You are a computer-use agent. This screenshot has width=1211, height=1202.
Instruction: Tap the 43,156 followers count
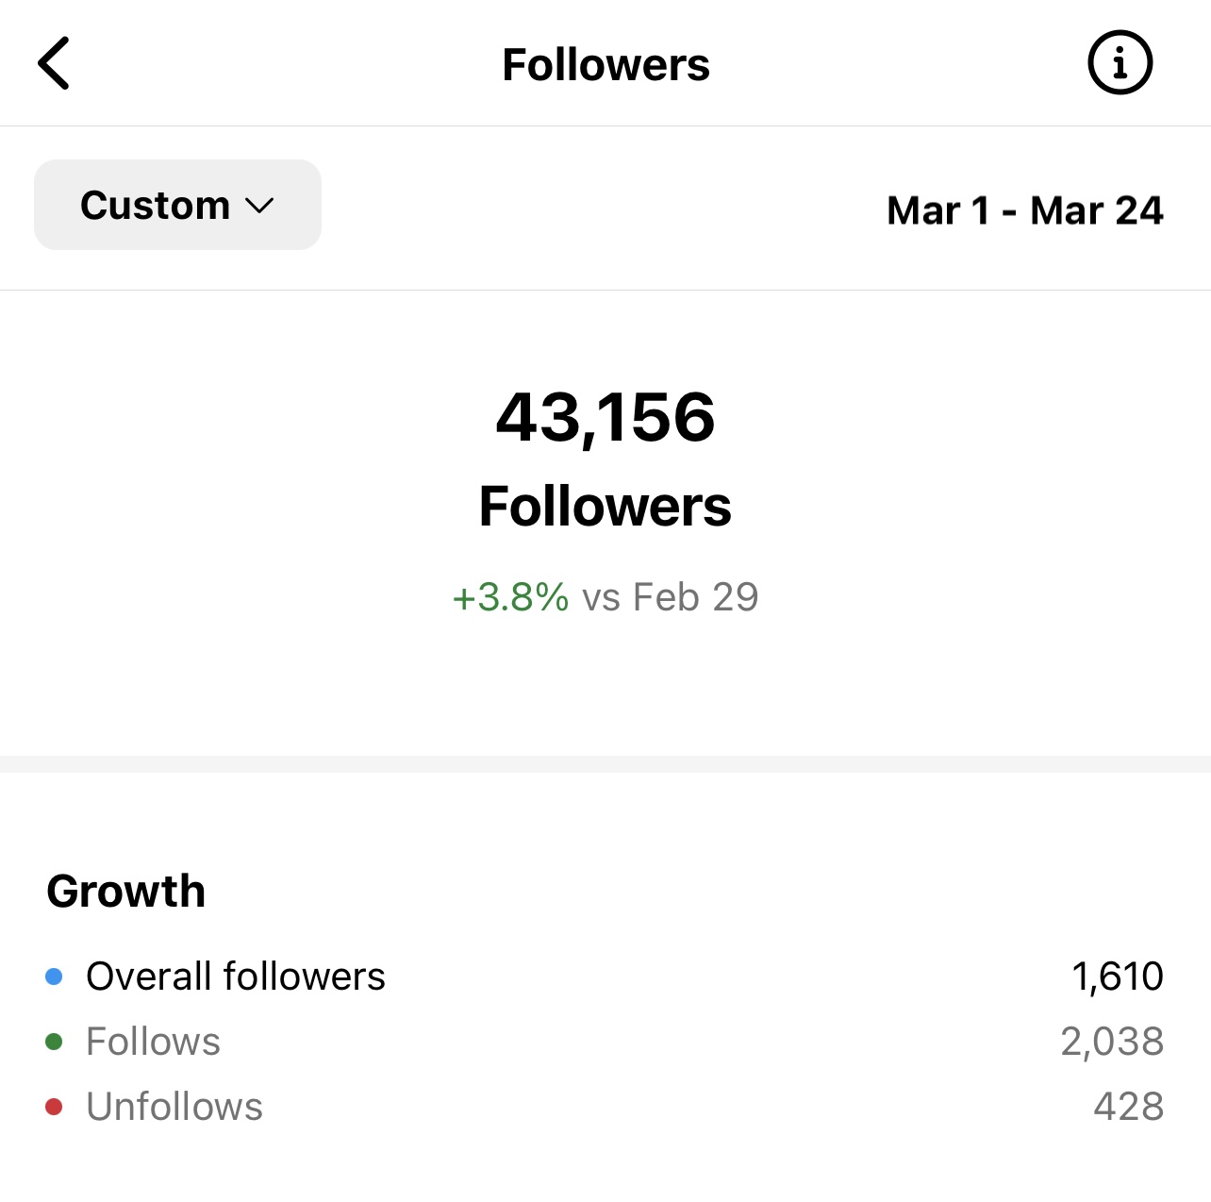pos(605,417)
